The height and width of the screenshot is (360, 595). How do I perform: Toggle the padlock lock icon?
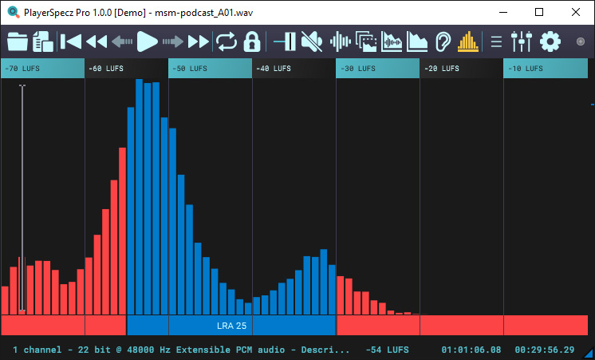click(x=252, y=42)
